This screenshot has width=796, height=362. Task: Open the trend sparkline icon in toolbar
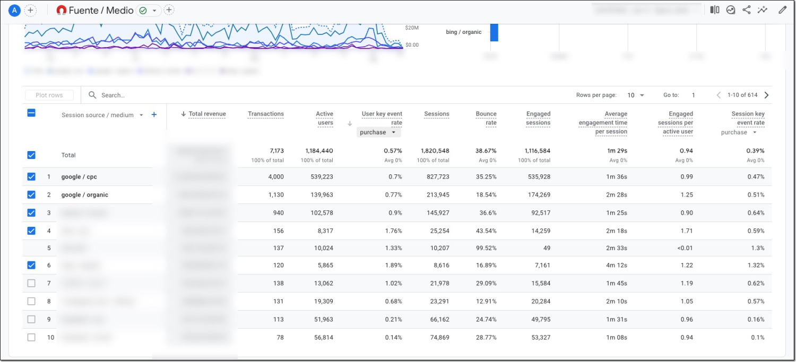(763, 10)
